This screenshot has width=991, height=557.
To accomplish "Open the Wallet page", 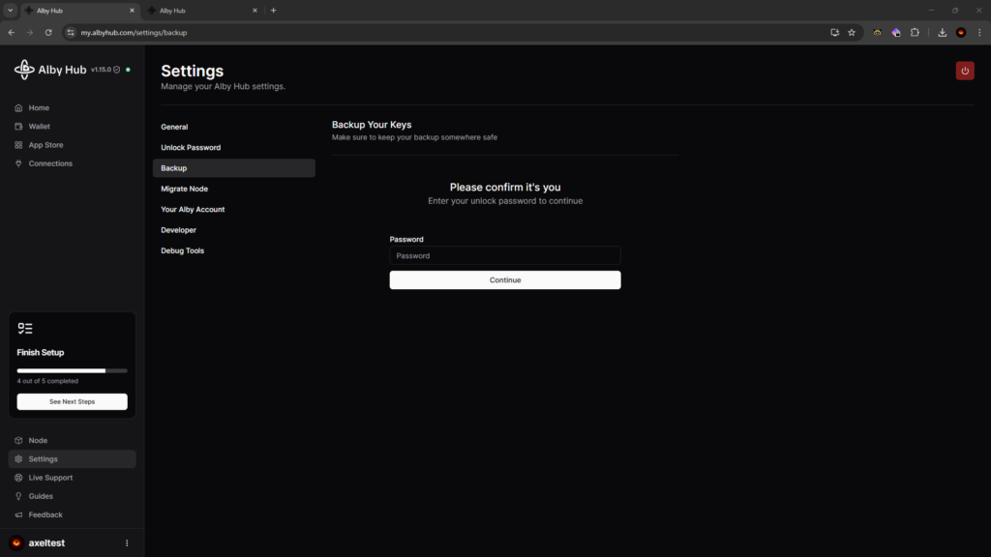I will point(39,127).
